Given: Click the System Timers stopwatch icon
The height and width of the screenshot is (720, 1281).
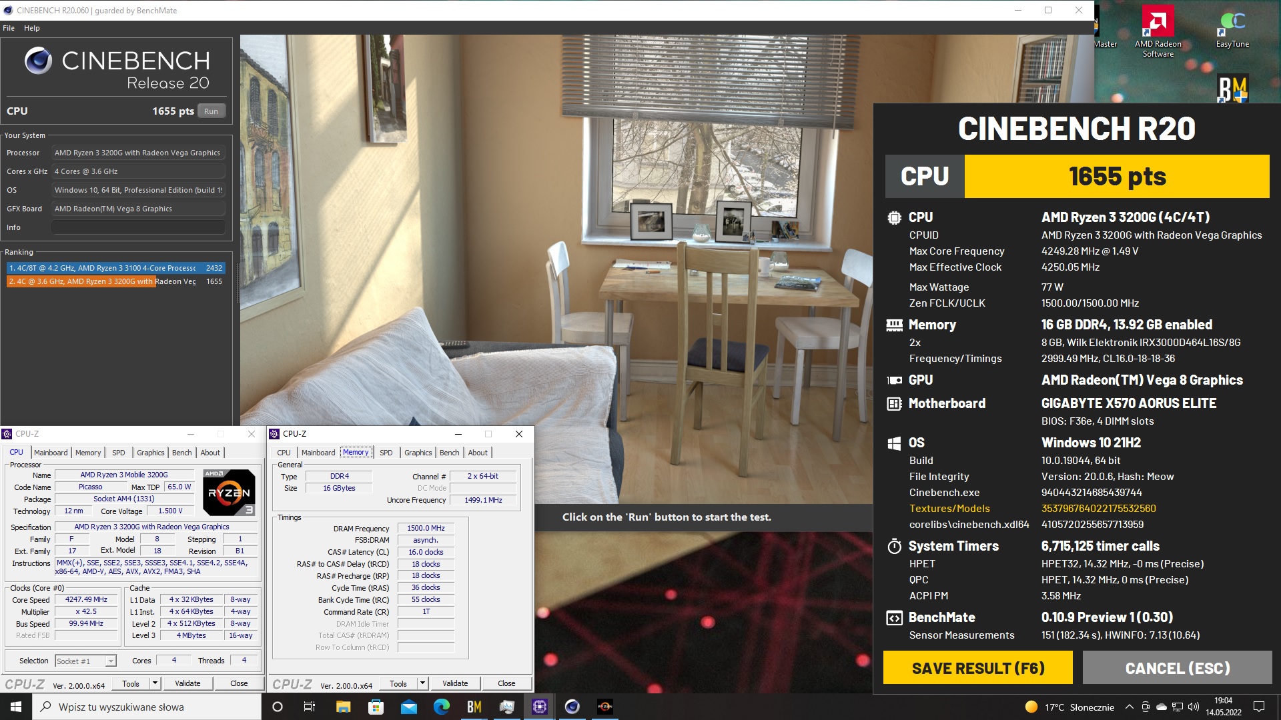Looking at the screenshot, I should 894,546.
